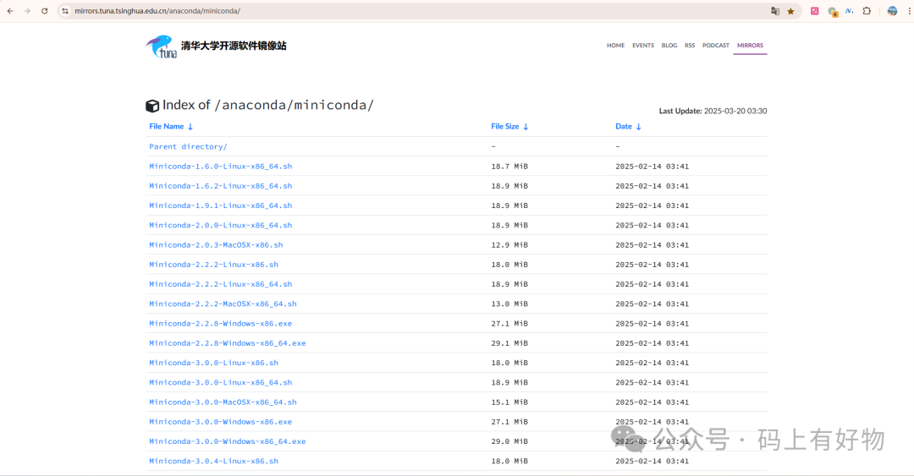Viewport: 914px width, 476px height.
Task: Download Miniconda-2.0.3-MacOSX-x86.sh
Action: pos(216,245)
